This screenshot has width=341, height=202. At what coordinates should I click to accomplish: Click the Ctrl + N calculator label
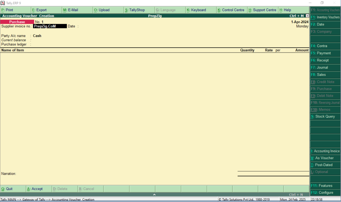(x=296, y=195)
